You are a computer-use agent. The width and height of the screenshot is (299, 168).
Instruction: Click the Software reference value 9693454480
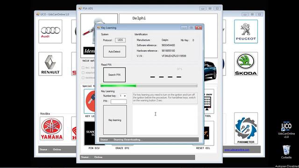click(x=168, y=45)
